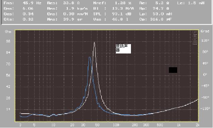This screenshot has width=213, height=128.
Task: Select the black rectangle on the graph
Action: coord(173,70)
